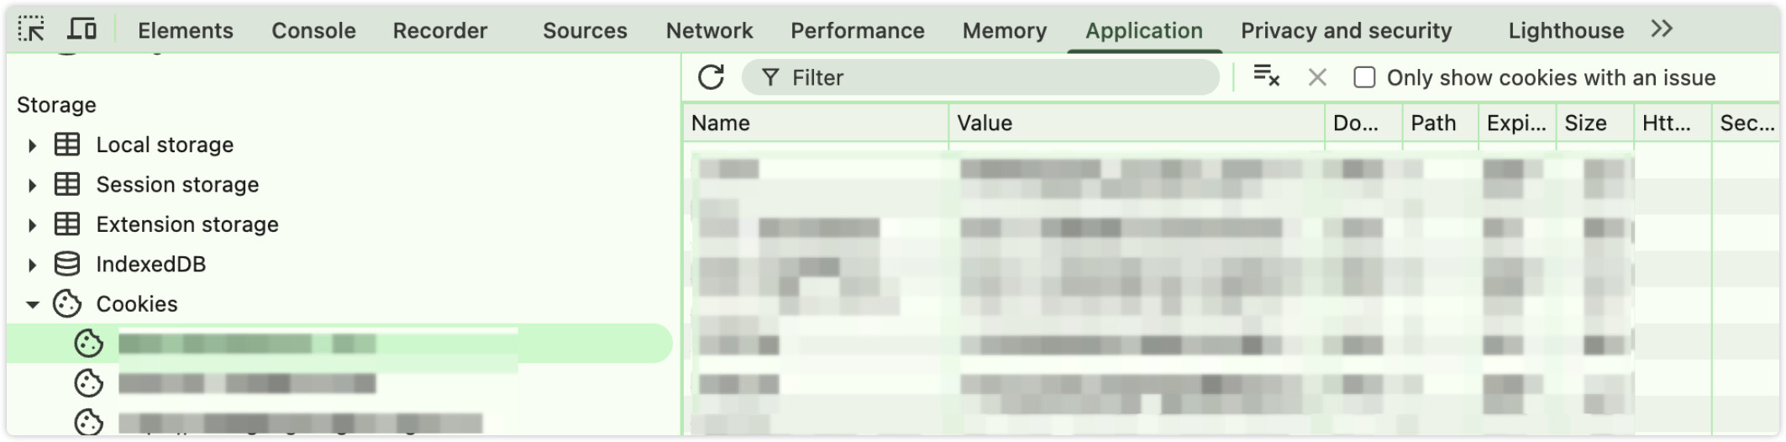Open the Lighthouse tab
1786x442 pixels.
pyautogui.click(x=1566, y=30)
